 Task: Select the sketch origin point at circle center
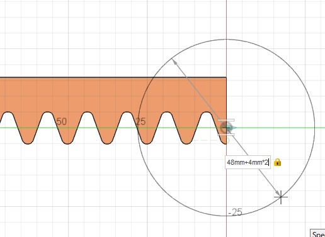[226, 128]
